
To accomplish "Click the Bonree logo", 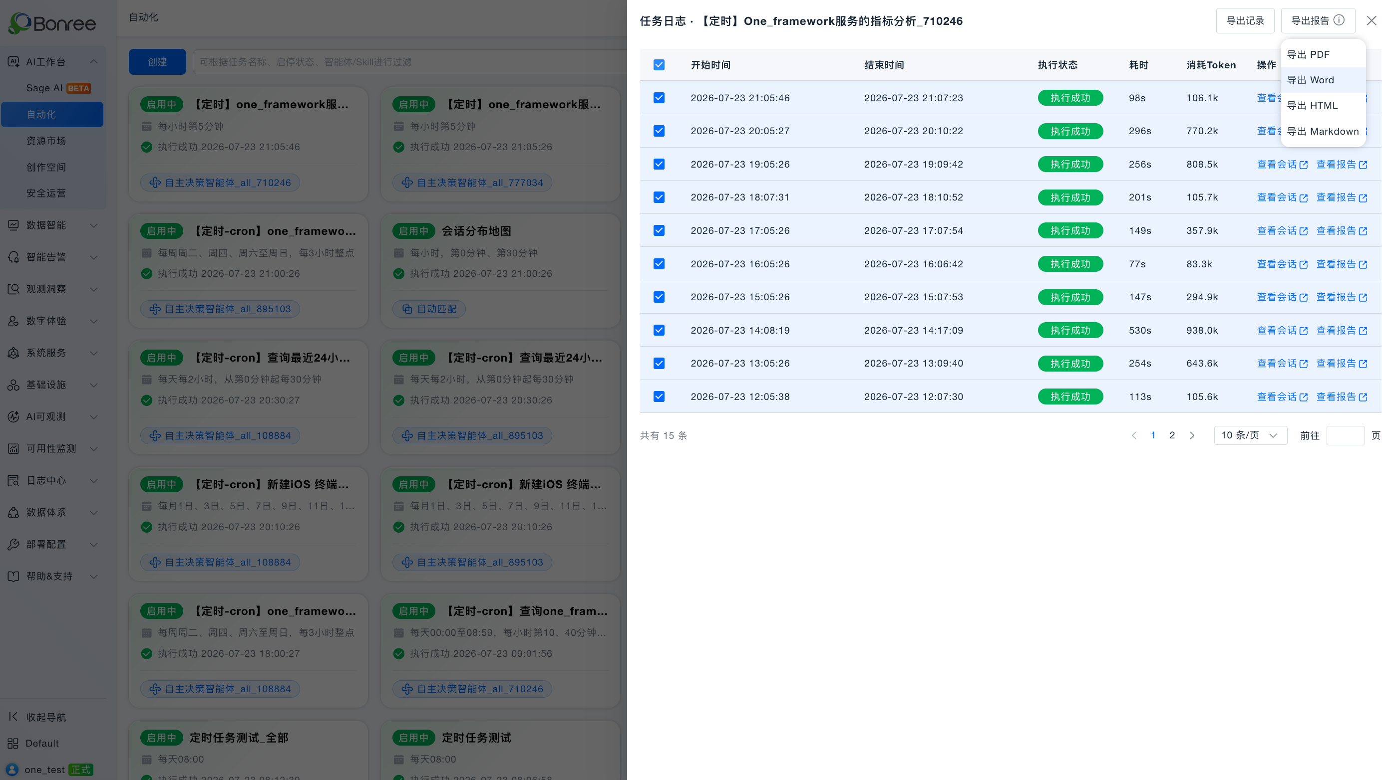I will pos(52,23).
